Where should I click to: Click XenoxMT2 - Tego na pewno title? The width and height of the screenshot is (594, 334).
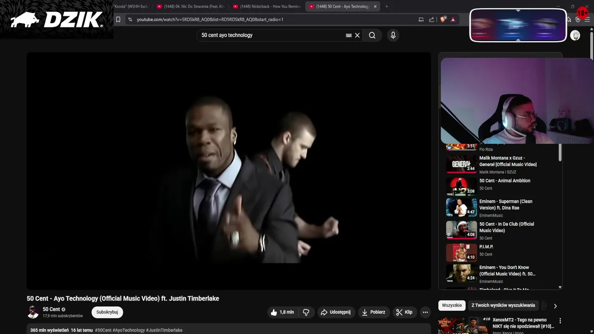coord(523,323)
